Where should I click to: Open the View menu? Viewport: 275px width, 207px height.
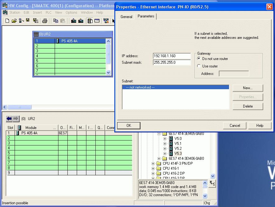tap(58, 12)
